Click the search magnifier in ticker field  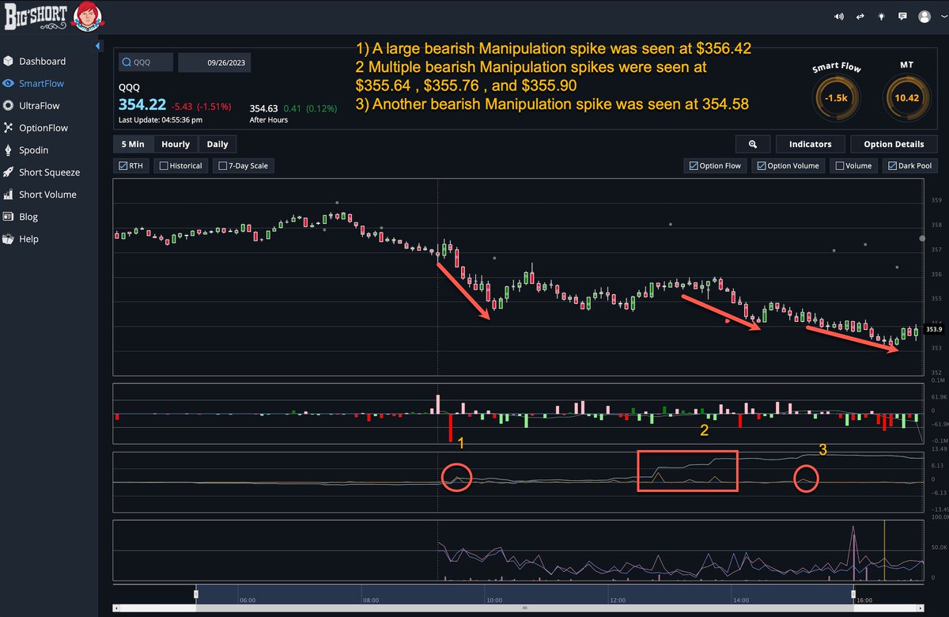pyautogui.click(x=127, y=62)
